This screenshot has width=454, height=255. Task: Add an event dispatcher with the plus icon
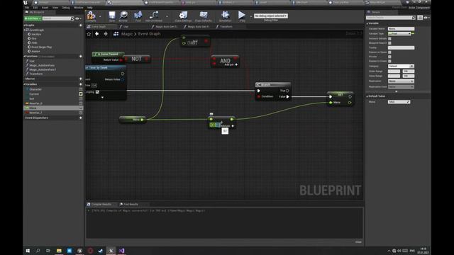[81, 118]
